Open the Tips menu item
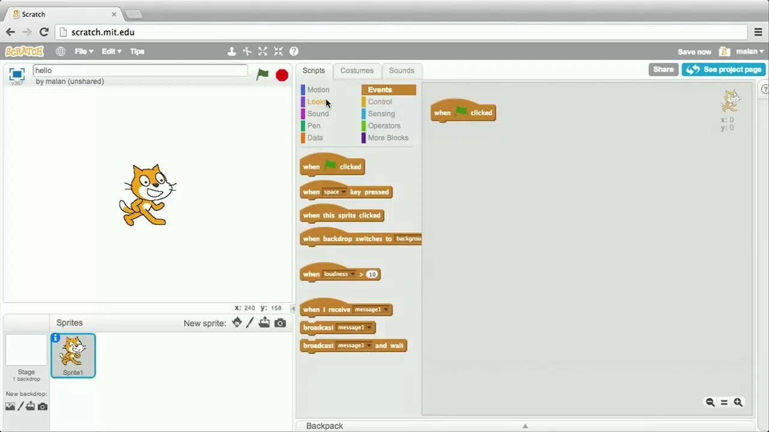 click(138, 52)
